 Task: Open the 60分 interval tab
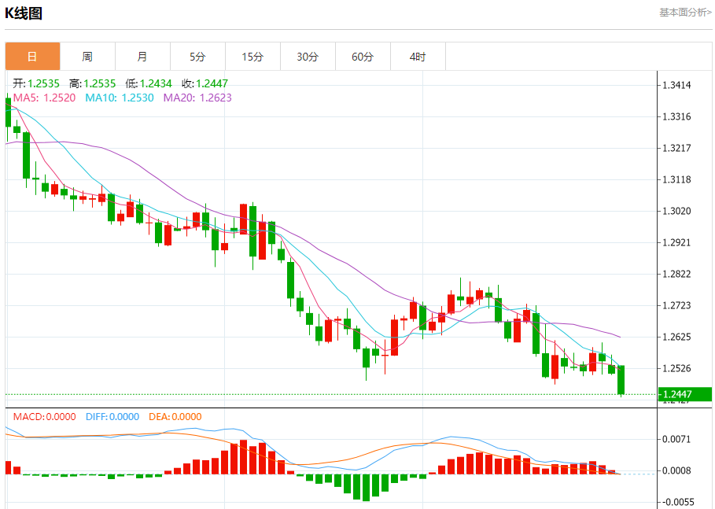(363, 57)
